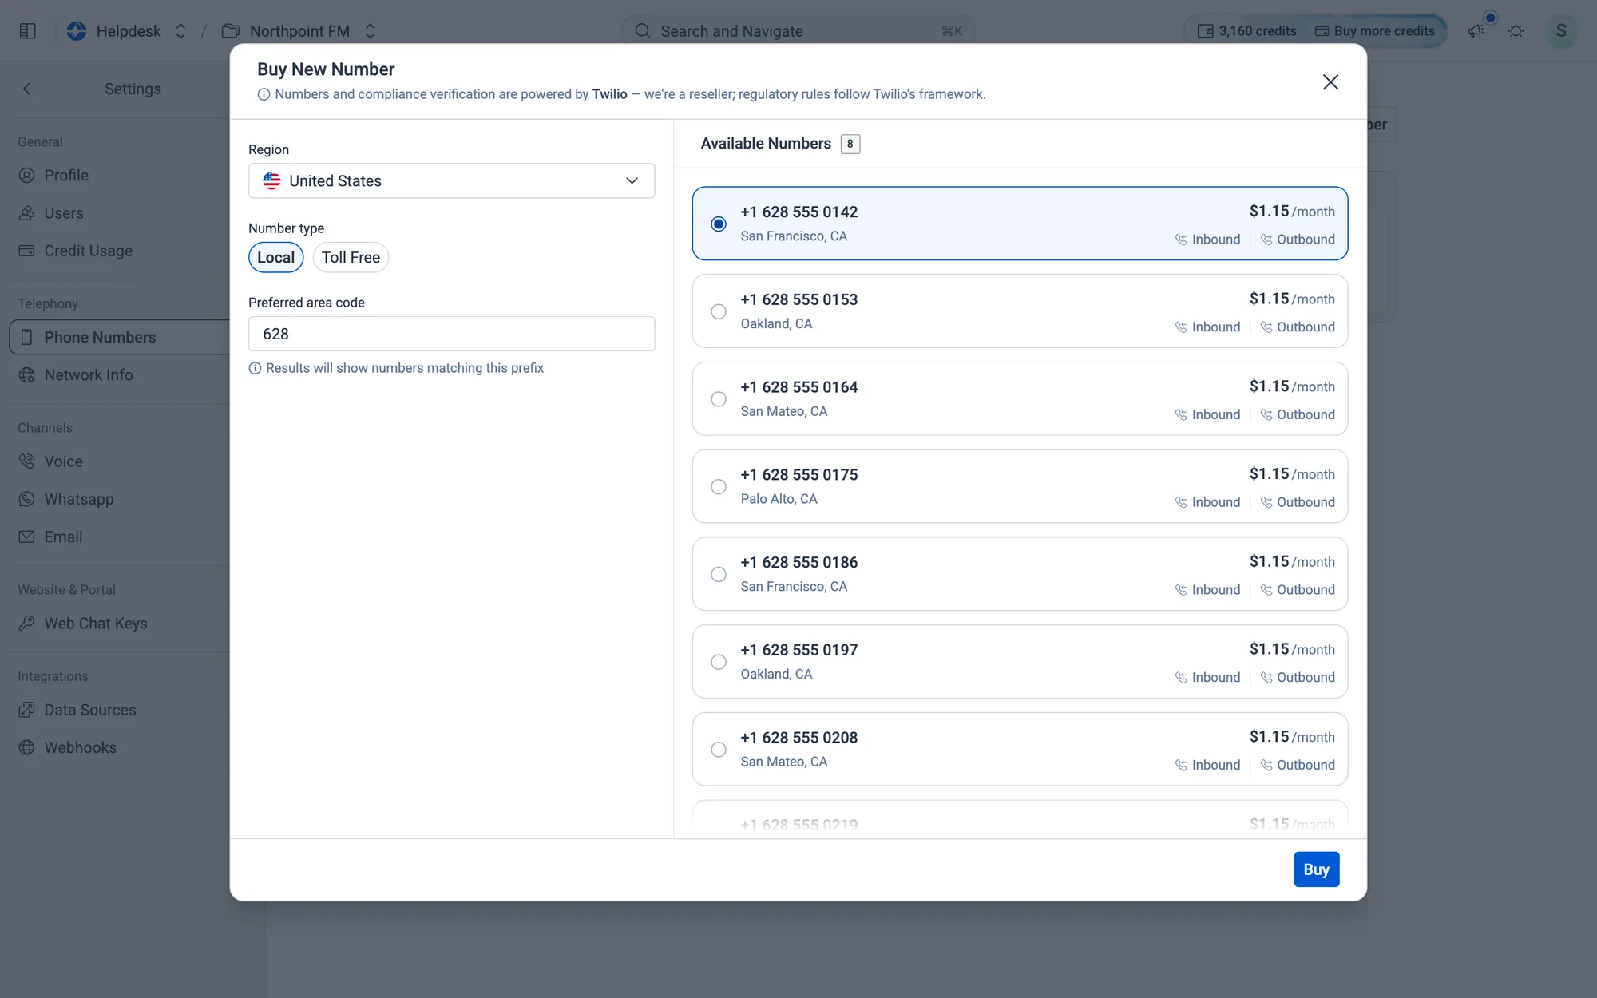Select the +1 628 555 0175 radio button

719,487
